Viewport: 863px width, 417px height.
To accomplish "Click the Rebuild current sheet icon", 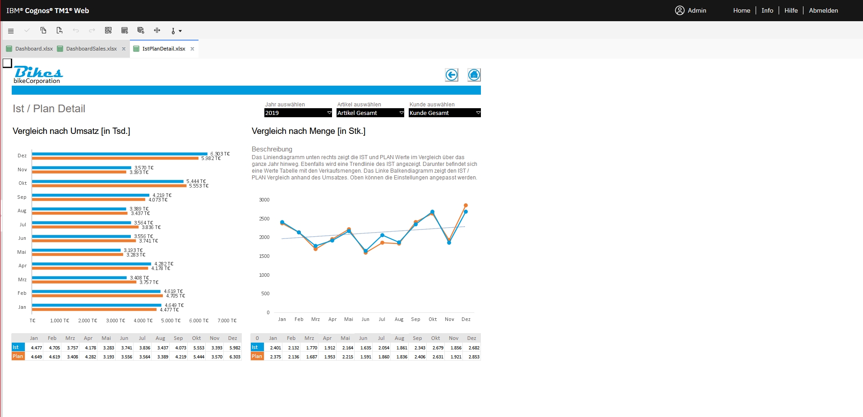I will 125,31.
